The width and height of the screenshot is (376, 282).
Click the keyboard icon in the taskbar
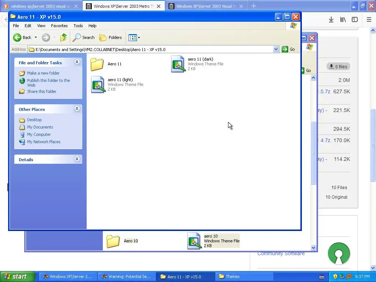[322, 277]
